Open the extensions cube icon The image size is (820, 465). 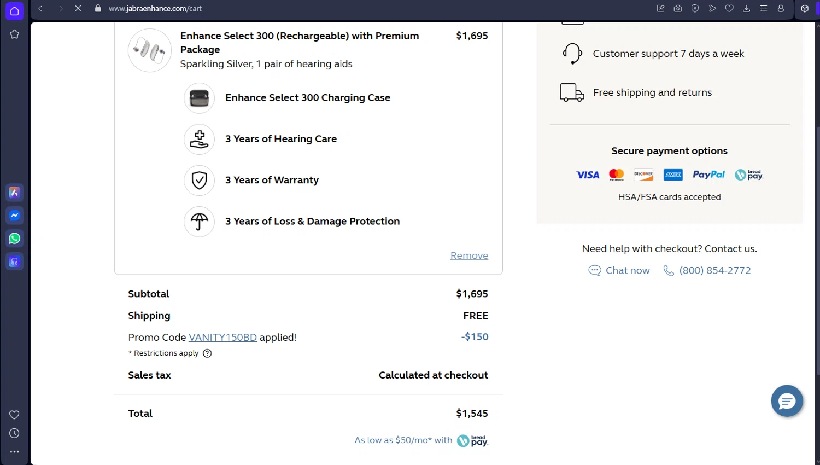805,9
